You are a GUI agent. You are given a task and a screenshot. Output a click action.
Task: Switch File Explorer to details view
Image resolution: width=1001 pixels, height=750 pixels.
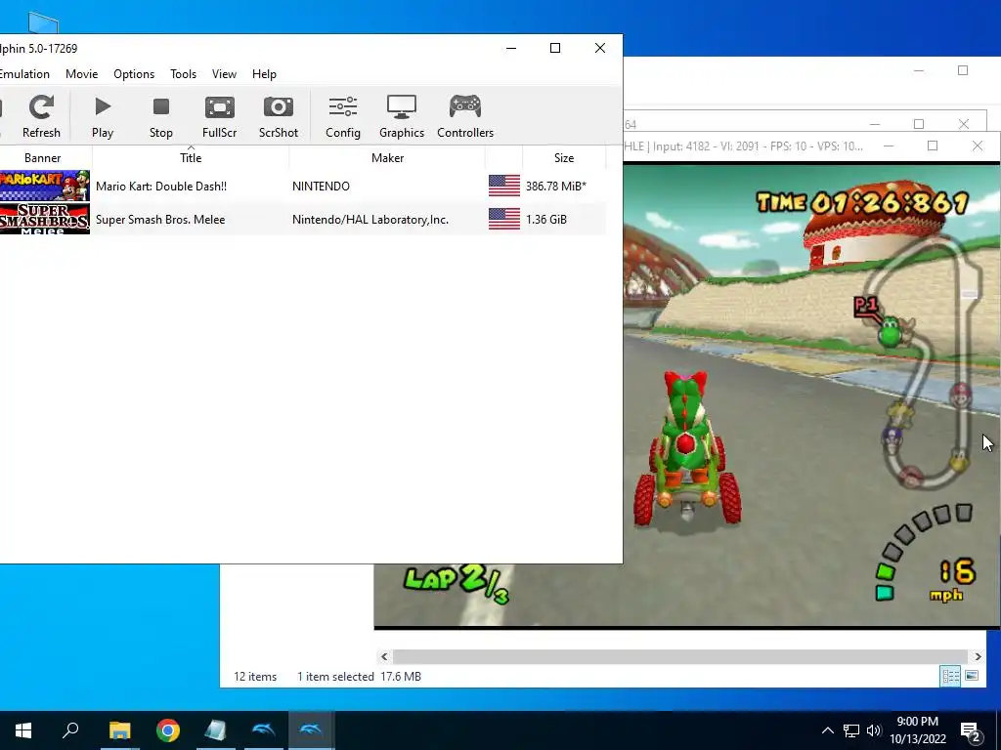pyautogui.click(x=950, y=676)
